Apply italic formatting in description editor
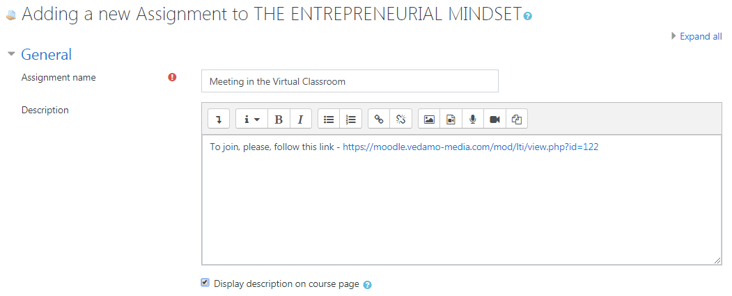 301,119
